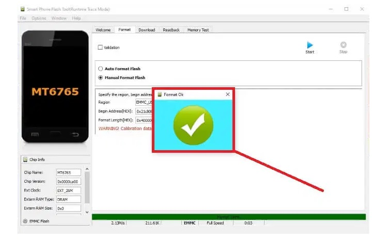The image size is (390, 241).
Task: Switch to the Download tab
Action: pyautogui.click(x=146, y=30)
